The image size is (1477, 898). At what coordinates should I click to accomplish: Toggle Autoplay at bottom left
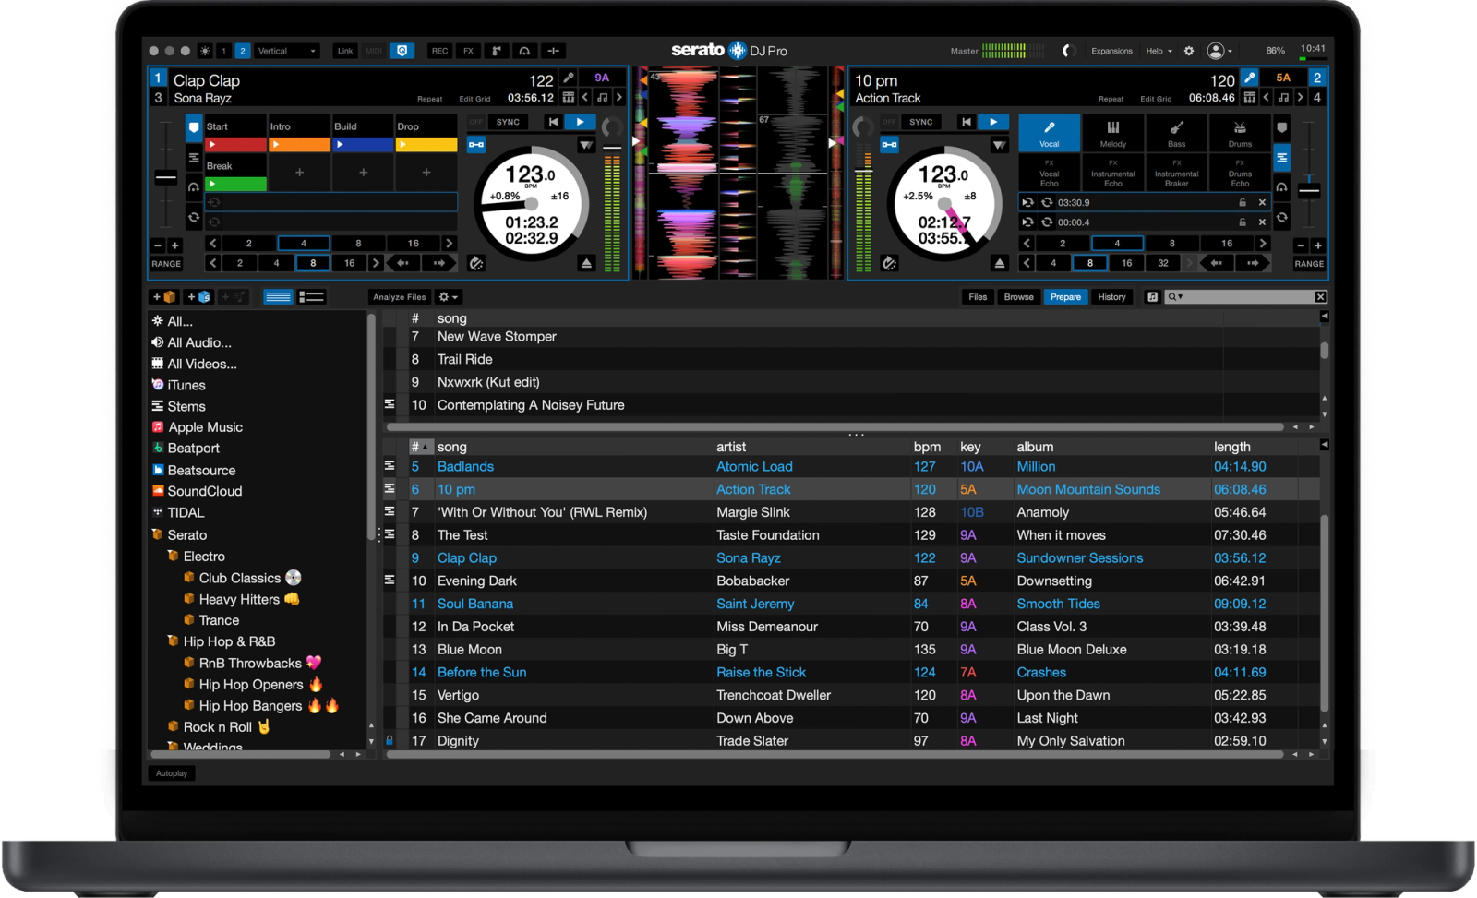[172, 773]
